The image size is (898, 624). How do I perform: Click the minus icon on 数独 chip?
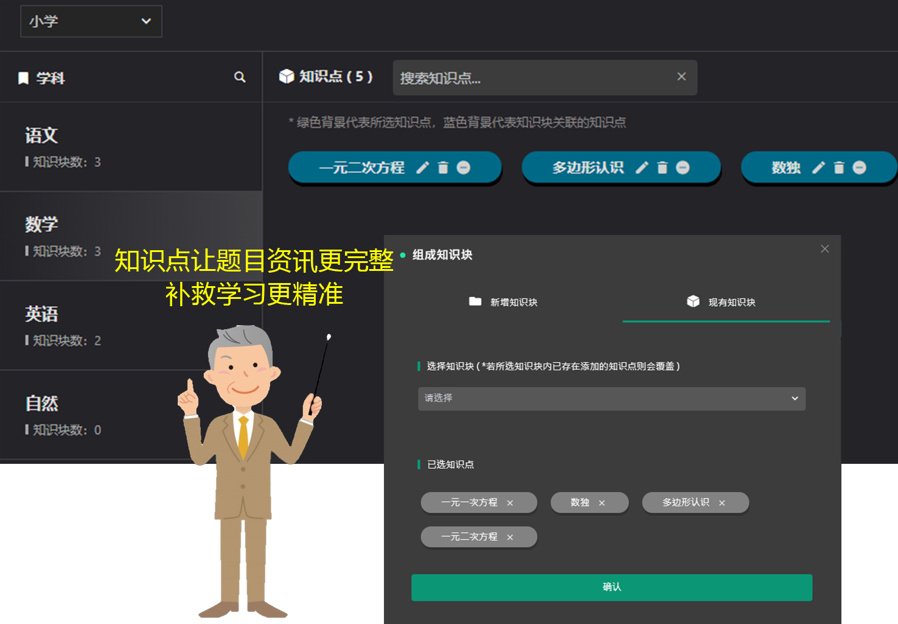click(x=859, y=167)
